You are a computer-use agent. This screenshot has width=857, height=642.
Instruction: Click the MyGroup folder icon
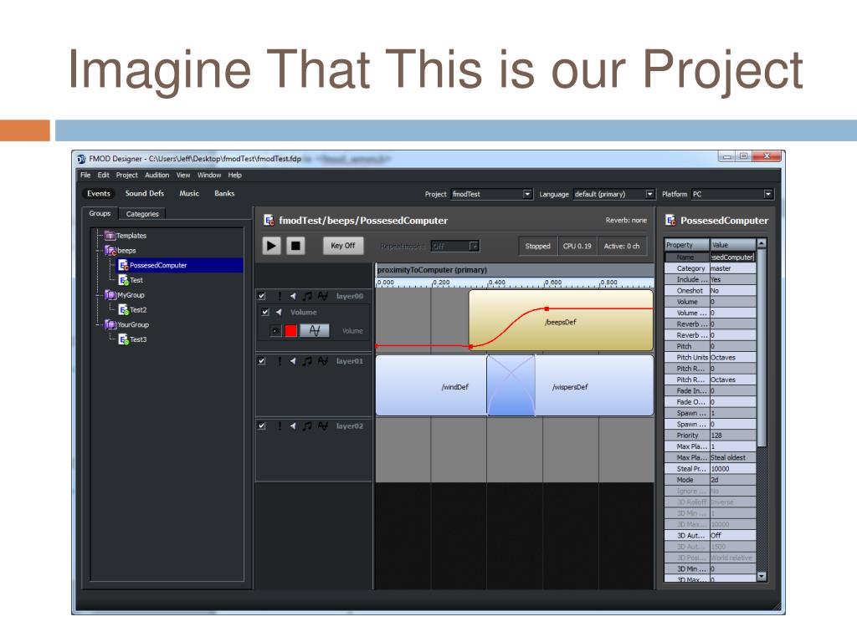pos(110,295)
